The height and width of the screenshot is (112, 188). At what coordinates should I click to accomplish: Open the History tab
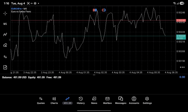coord(81,101)
